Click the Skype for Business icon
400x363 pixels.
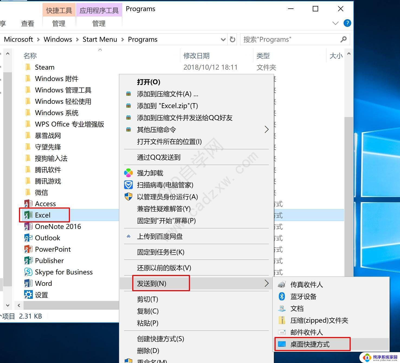pyautogui.click(x=28, y=272)
